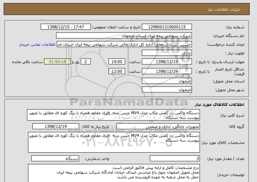Select the goods need date 1398/12/19
Viewport: 257px width, 182px height.
pyautogui.click(x=56, y=127)
